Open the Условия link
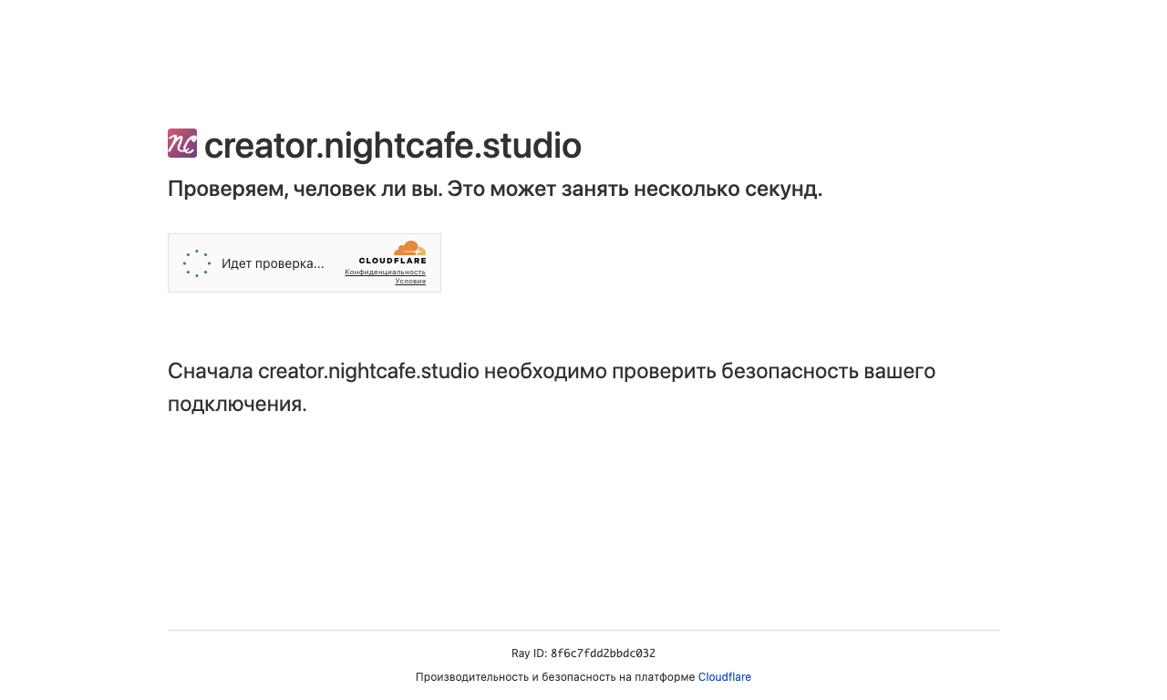The height and width of the screenshot is (700, 1167). point(410,281)
